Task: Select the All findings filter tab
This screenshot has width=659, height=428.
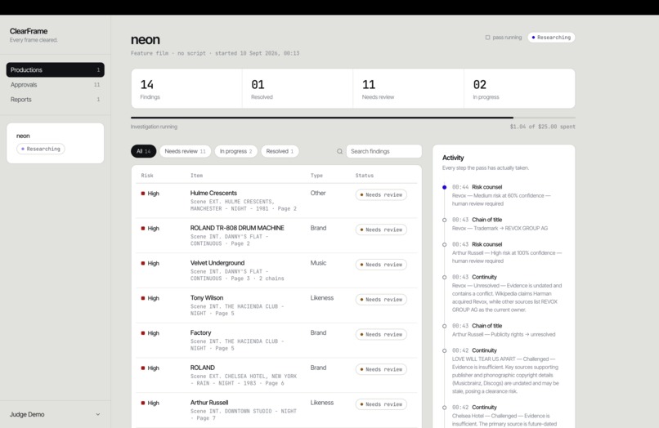Action: click(x=143, y=151)
